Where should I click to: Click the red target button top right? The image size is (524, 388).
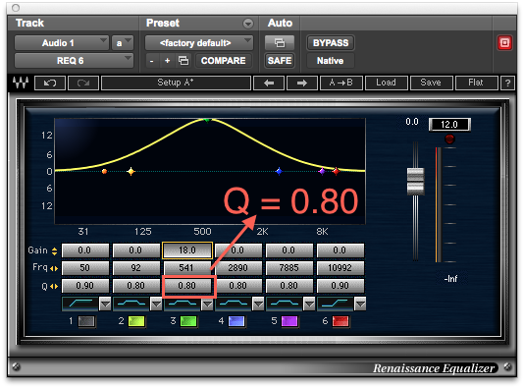(504, 43)
